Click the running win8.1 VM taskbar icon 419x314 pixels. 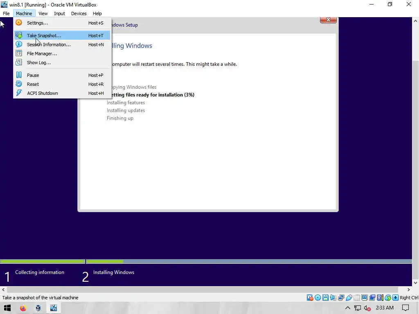(x=54, y=308)
